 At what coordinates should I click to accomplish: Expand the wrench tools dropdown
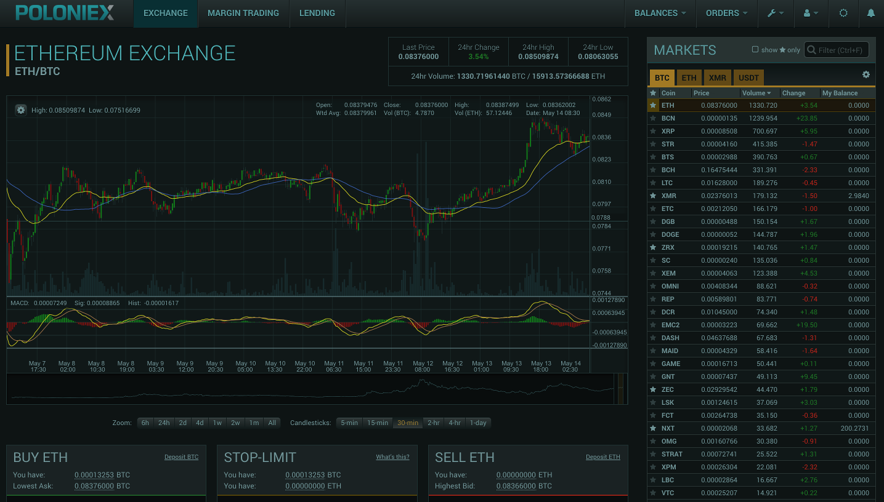(x=776, y=13)
